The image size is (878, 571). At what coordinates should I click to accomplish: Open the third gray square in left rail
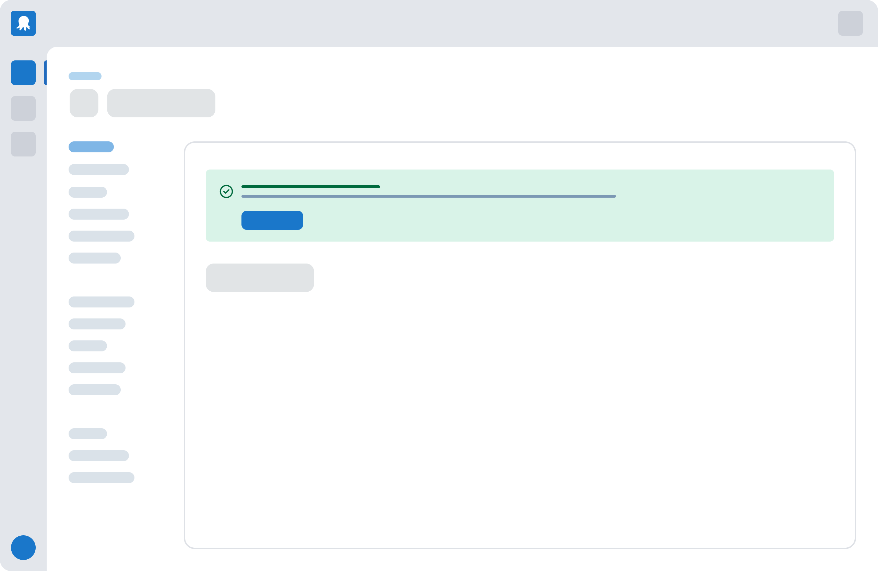coord(23,144)
